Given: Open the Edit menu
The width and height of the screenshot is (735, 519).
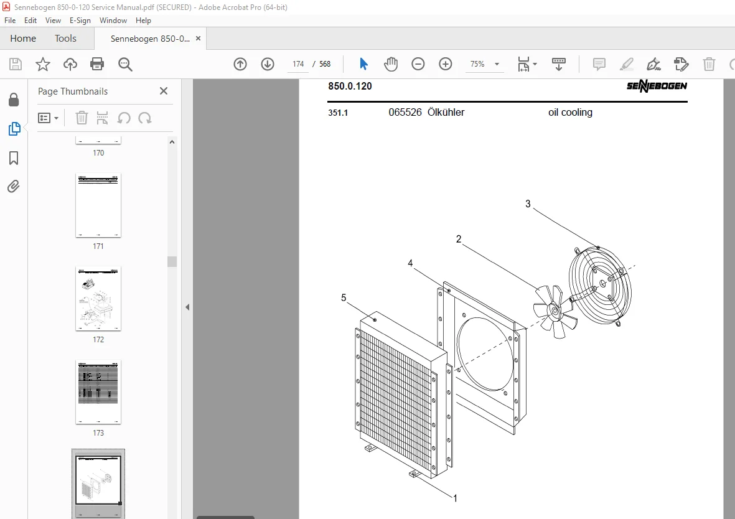Looking at the screenshot, I should click(30, 21).
